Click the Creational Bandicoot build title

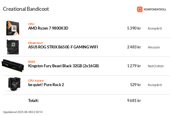26,9
